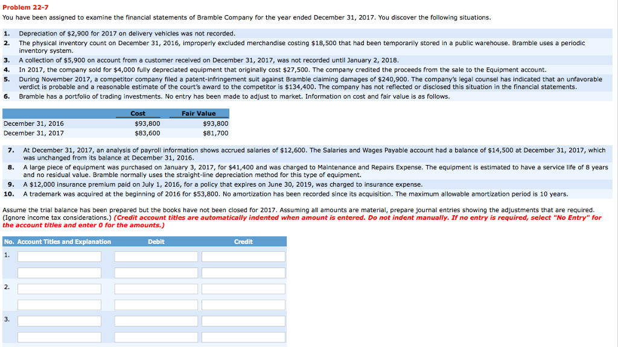This screenshot has width=618, height=347.
Task: Click the Credit field in entry 3 first row
Action: pos(243,320)
